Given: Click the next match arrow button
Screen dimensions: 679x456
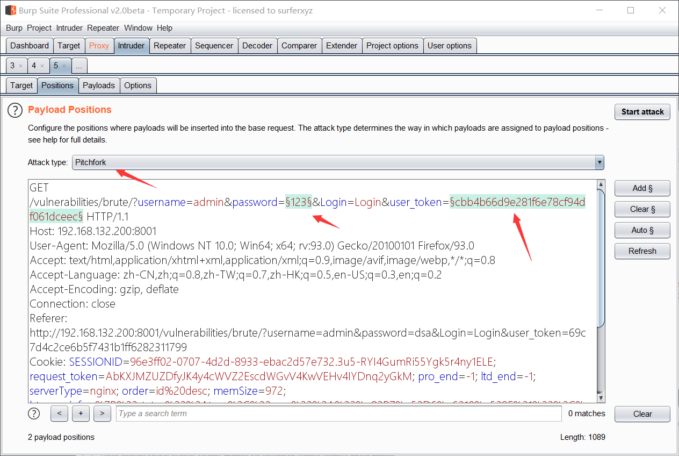Looking at the screenshot, I should (102, 414).
